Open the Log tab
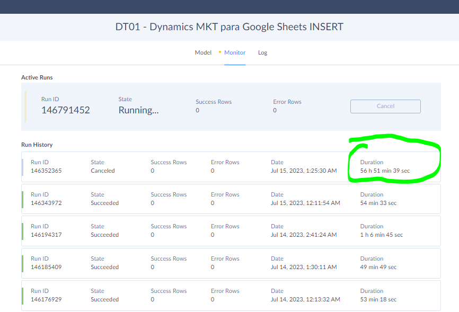 pos(262,52)
